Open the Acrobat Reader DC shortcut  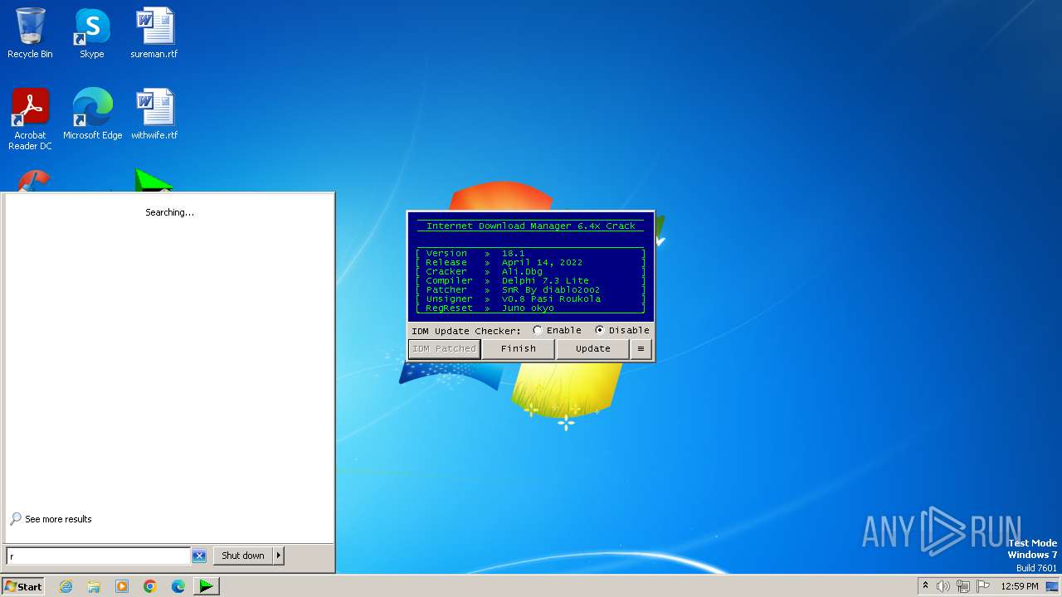(x=30, y=119)
